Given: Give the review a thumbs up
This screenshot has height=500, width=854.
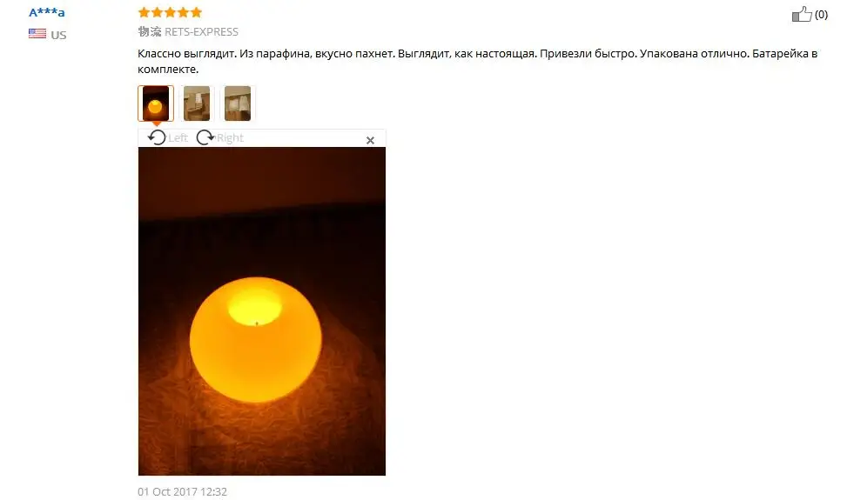Looking at the screenshot, I should (x=802, y=14).
